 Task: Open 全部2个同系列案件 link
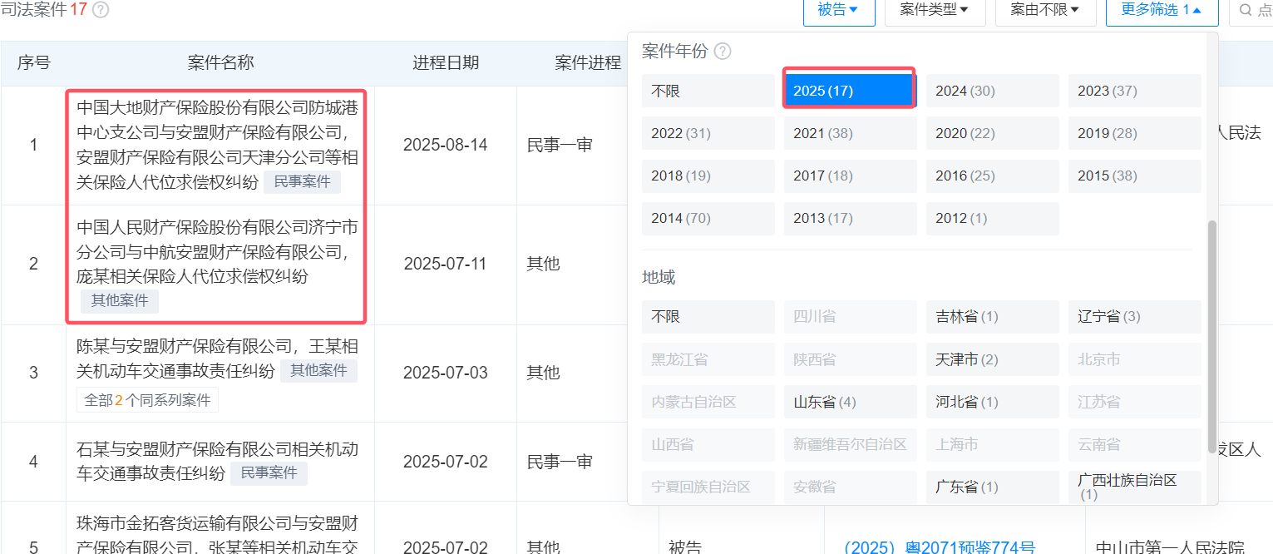pos(147,400)
